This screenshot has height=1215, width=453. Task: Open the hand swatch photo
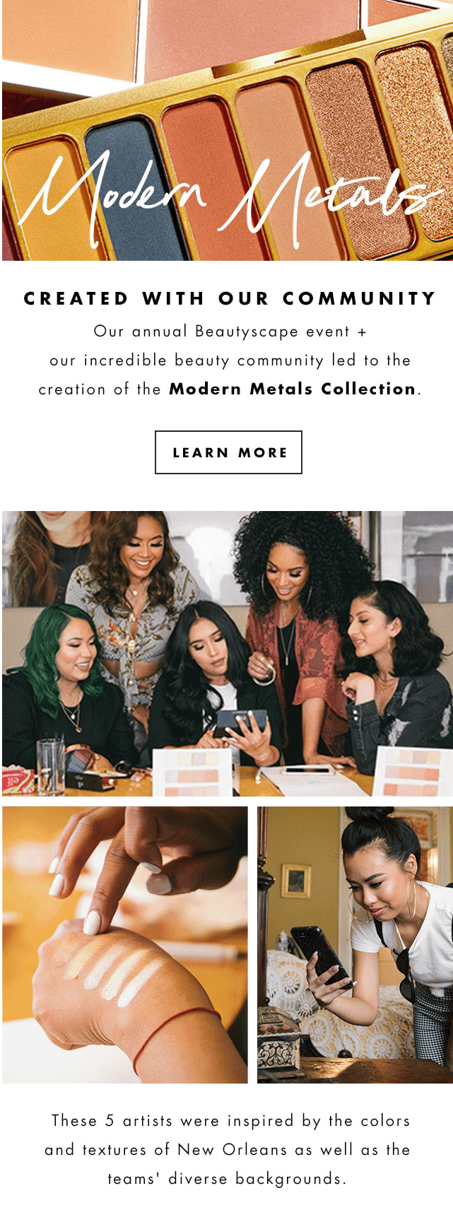125,944
